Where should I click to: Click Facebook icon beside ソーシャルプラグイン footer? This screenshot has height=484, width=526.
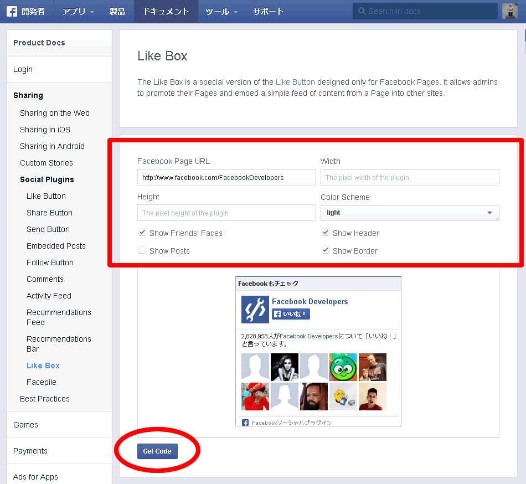(x=245, y=423)
